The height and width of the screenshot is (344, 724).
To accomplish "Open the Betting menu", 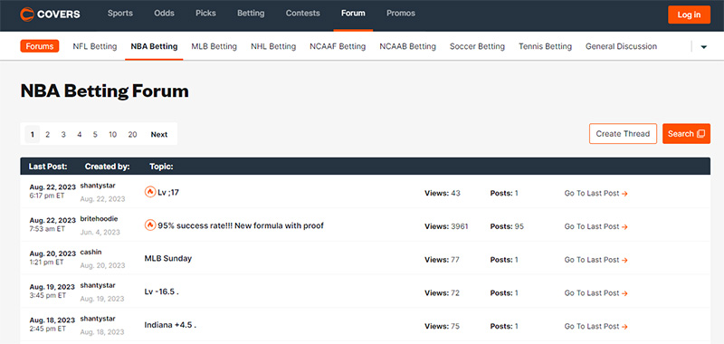I will pos(251,14).
